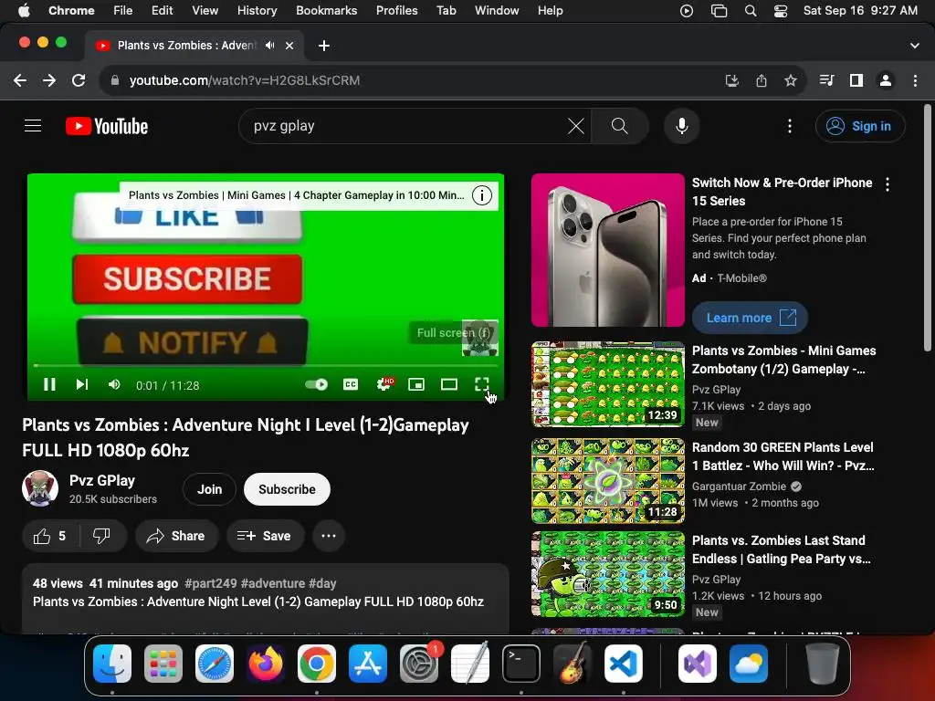935x701 pixels.
Task: Open macOS Control Center icon
Action: coord(781,11)
